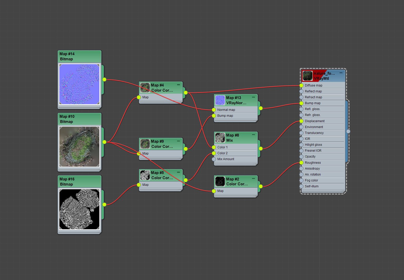Click the Map input socket on Map #2

214,191
